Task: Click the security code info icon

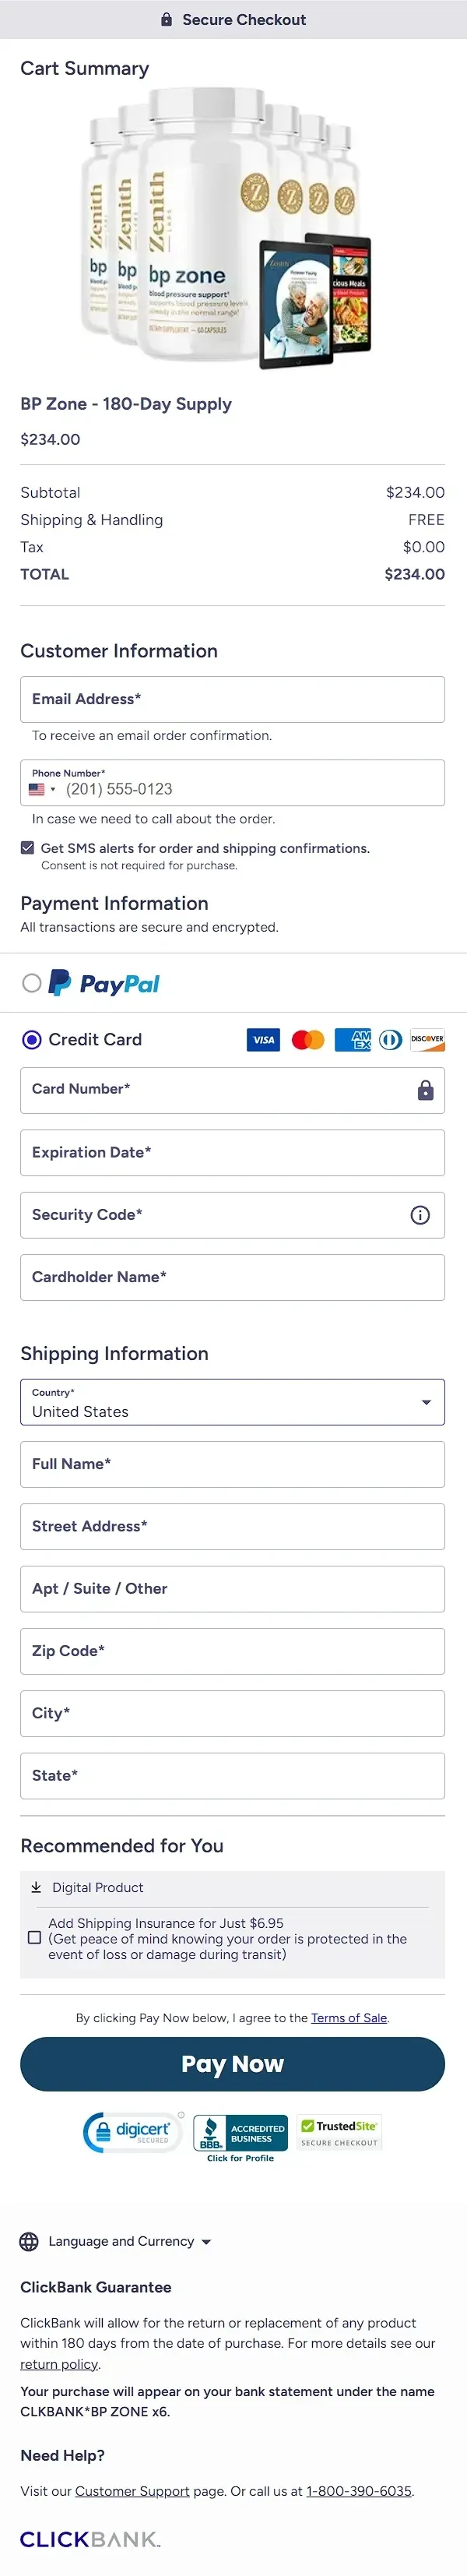Action: 420,1215
